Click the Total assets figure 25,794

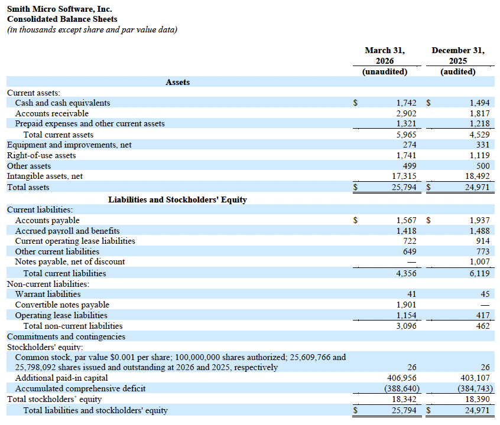coord(404,187)
